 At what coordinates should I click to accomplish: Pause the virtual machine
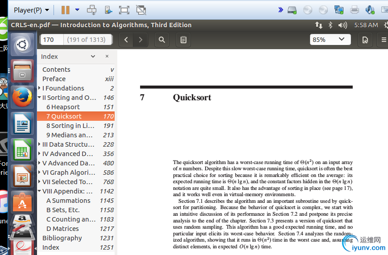tap(65, 10)
